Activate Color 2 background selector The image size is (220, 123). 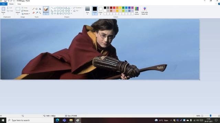(100, 11)
